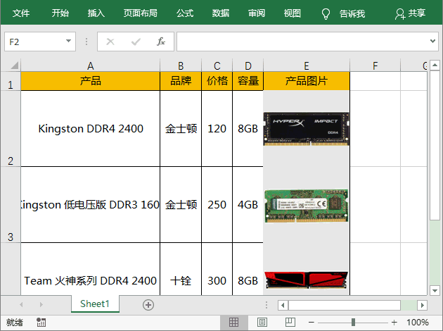Select column A header
Screen dimensions: 443x331
tap(91, 65)
